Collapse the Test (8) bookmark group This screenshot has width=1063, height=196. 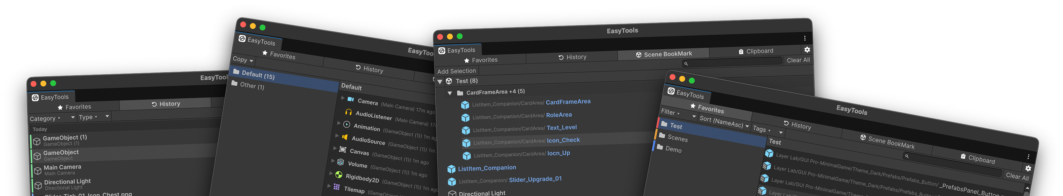(x=440, y=82)
